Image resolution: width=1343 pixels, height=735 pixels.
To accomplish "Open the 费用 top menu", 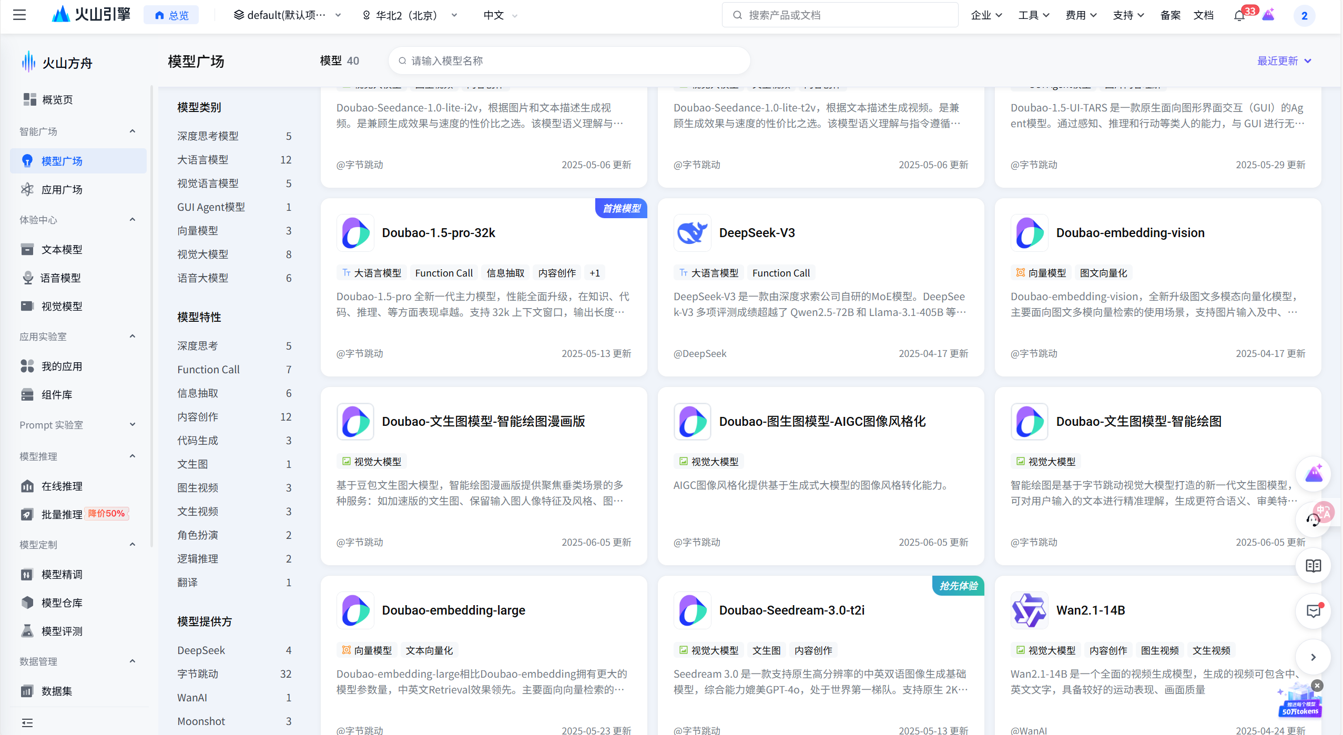I will coord(1081,15).
